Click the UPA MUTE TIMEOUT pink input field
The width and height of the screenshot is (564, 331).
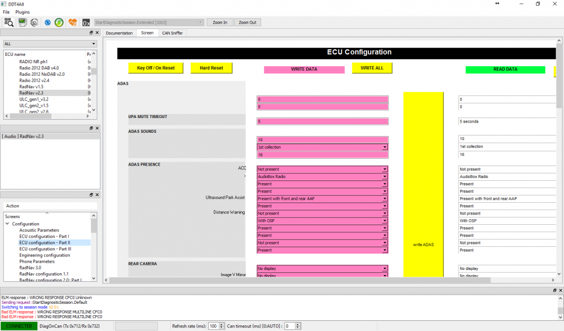coord(323,121)
